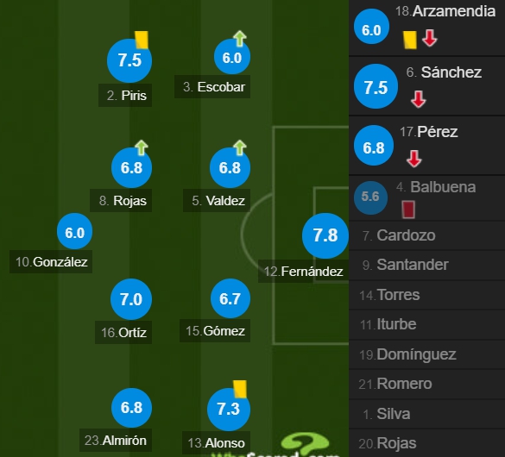The height and width of the screenshot is (457, 505).
Task: Select Cardozo in the substitutes list
Action: (x=427, y=235)
